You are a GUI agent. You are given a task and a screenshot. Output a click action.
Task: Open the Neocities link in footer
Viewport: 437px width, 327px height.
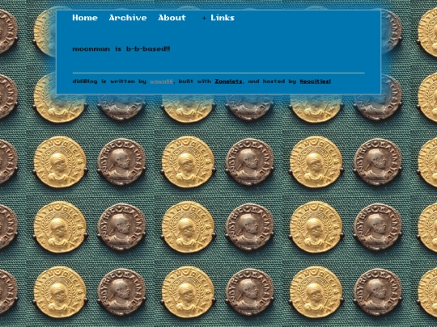(x=316, y=82)
